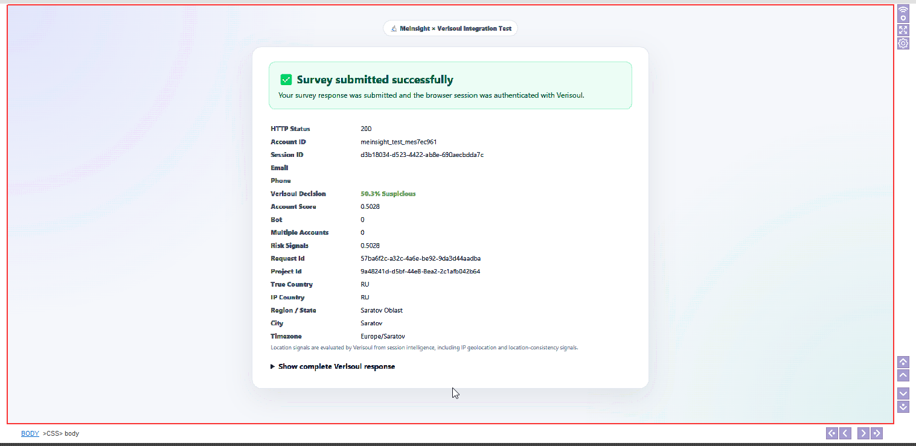
Task: Click the Project Id value 9a48241d-d5bf-44e8-8ea2-2c1afb042b64
Action: click(420, 272)
